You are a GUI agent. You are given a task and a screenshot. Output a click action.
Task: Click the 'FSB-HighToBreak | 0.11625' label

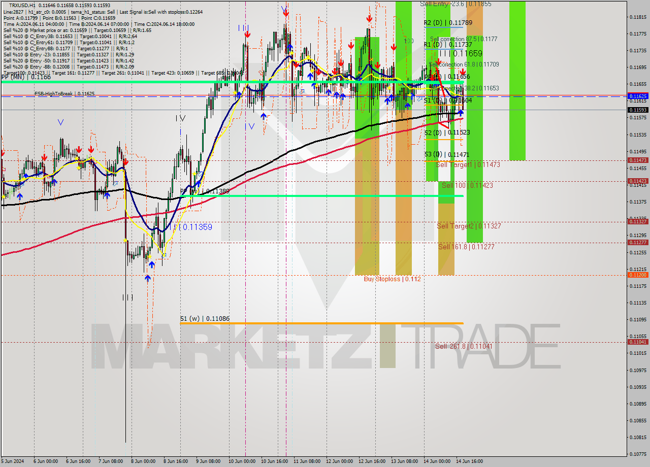point(64,94)
